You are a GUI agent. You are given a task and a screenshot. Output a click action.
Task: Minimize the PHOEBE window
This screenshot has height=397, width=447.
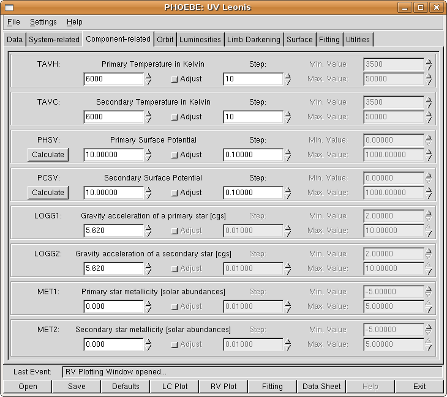[405, 7]
